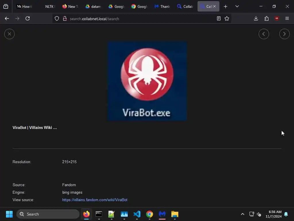Switch to the 'datam' Drive tab

point(94,6)
